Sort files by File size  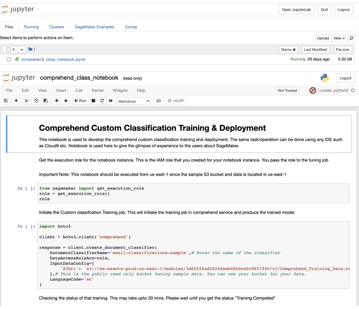click(342, 50)
